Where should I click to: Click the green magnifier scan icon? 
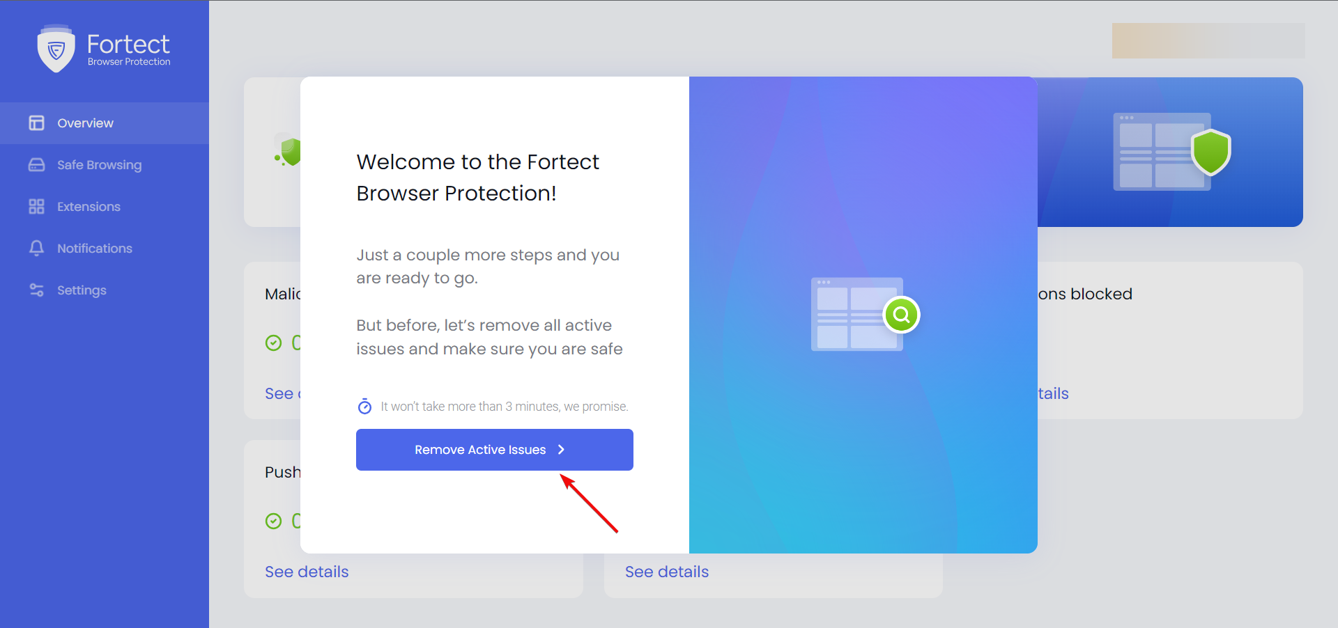tap(901, 315)
